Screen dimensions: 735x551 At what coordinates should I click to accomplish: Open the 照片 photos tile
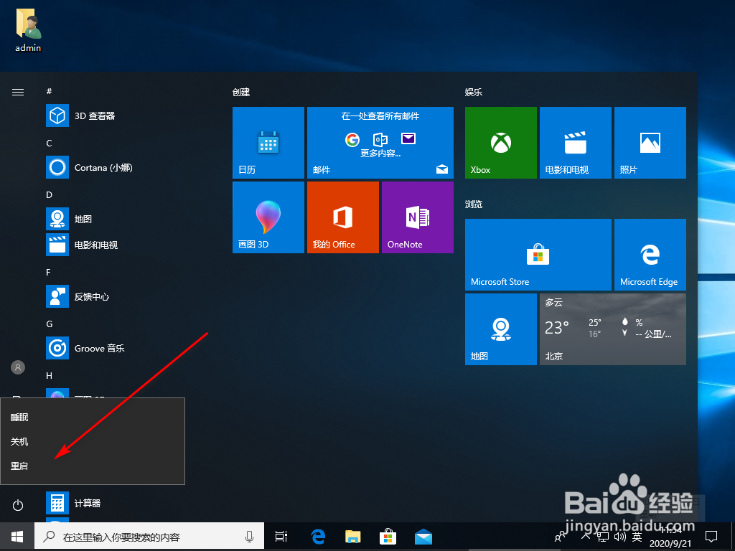coord(650,143)
